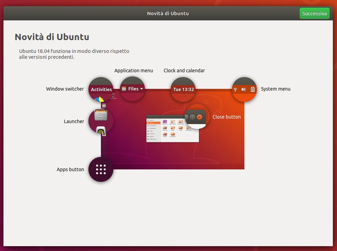The image size is (337, 251).
Task: Click the Activities circle in the illustration
Action: point(101,90)
